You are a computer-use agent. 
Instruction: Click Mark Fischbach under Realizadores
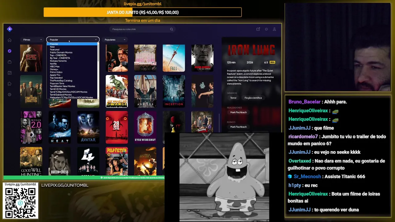(238, 112)
